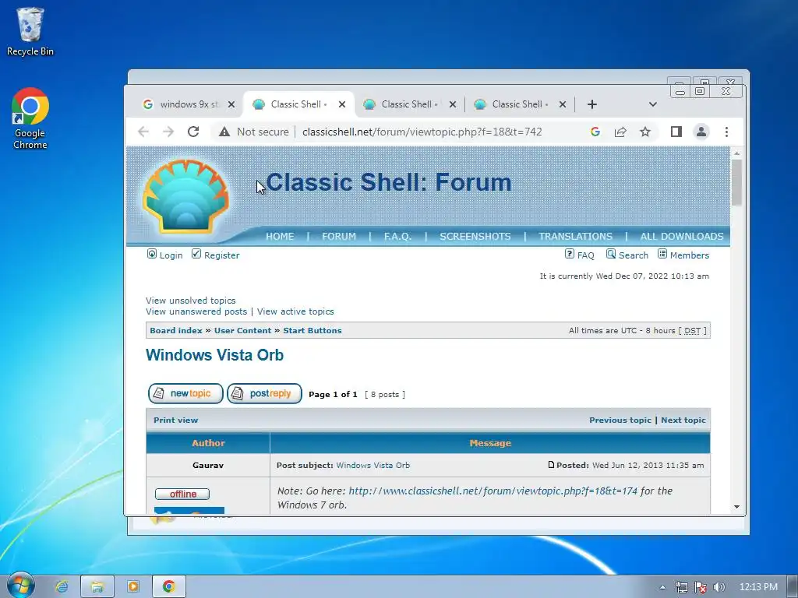This screenshot has height=598, width=798.
Task: Bookmark this page with the star icon
Action: [x=644, y=132]
